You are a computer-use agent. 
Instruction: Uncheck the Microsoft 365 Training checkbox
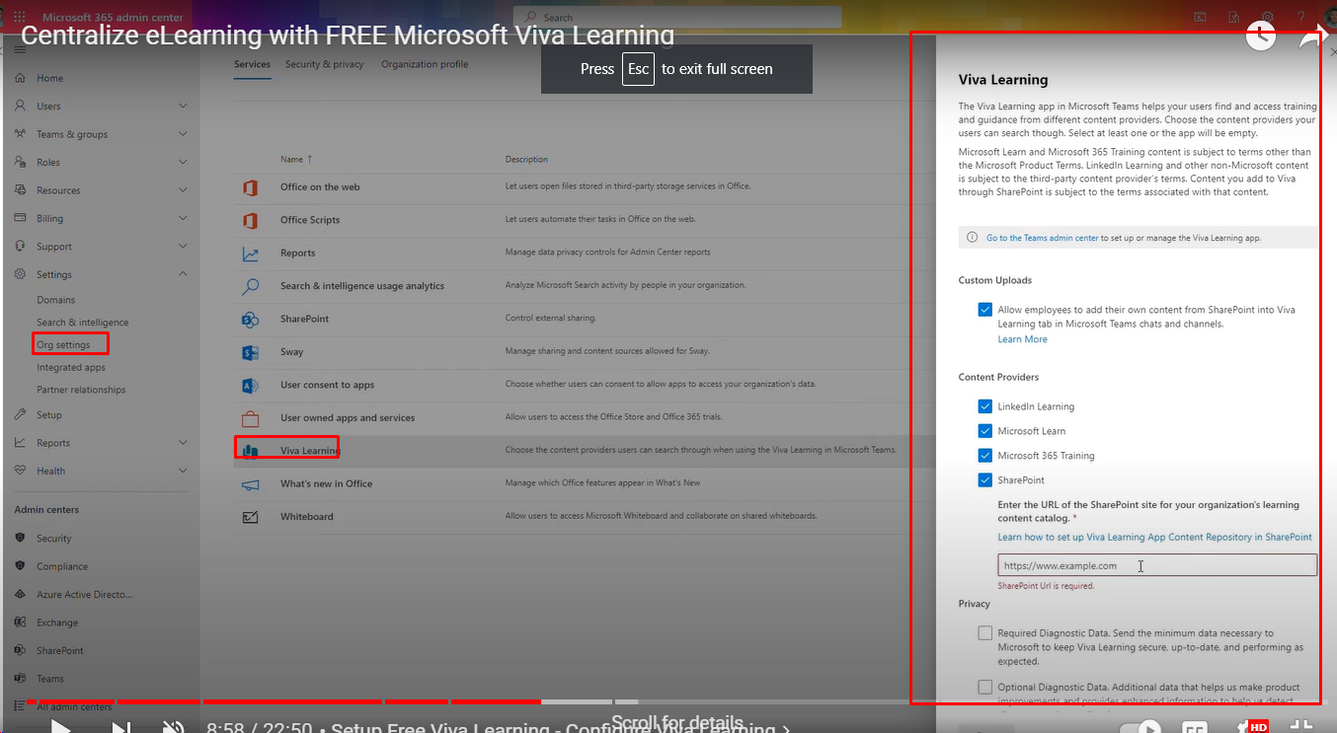pos(984,456)
